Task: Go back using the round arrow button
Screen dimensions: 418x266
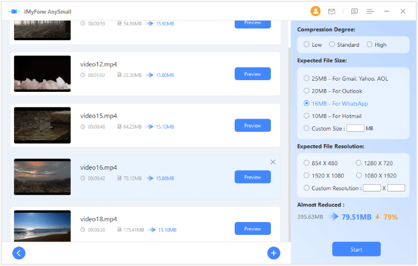Action: [18, 253]
